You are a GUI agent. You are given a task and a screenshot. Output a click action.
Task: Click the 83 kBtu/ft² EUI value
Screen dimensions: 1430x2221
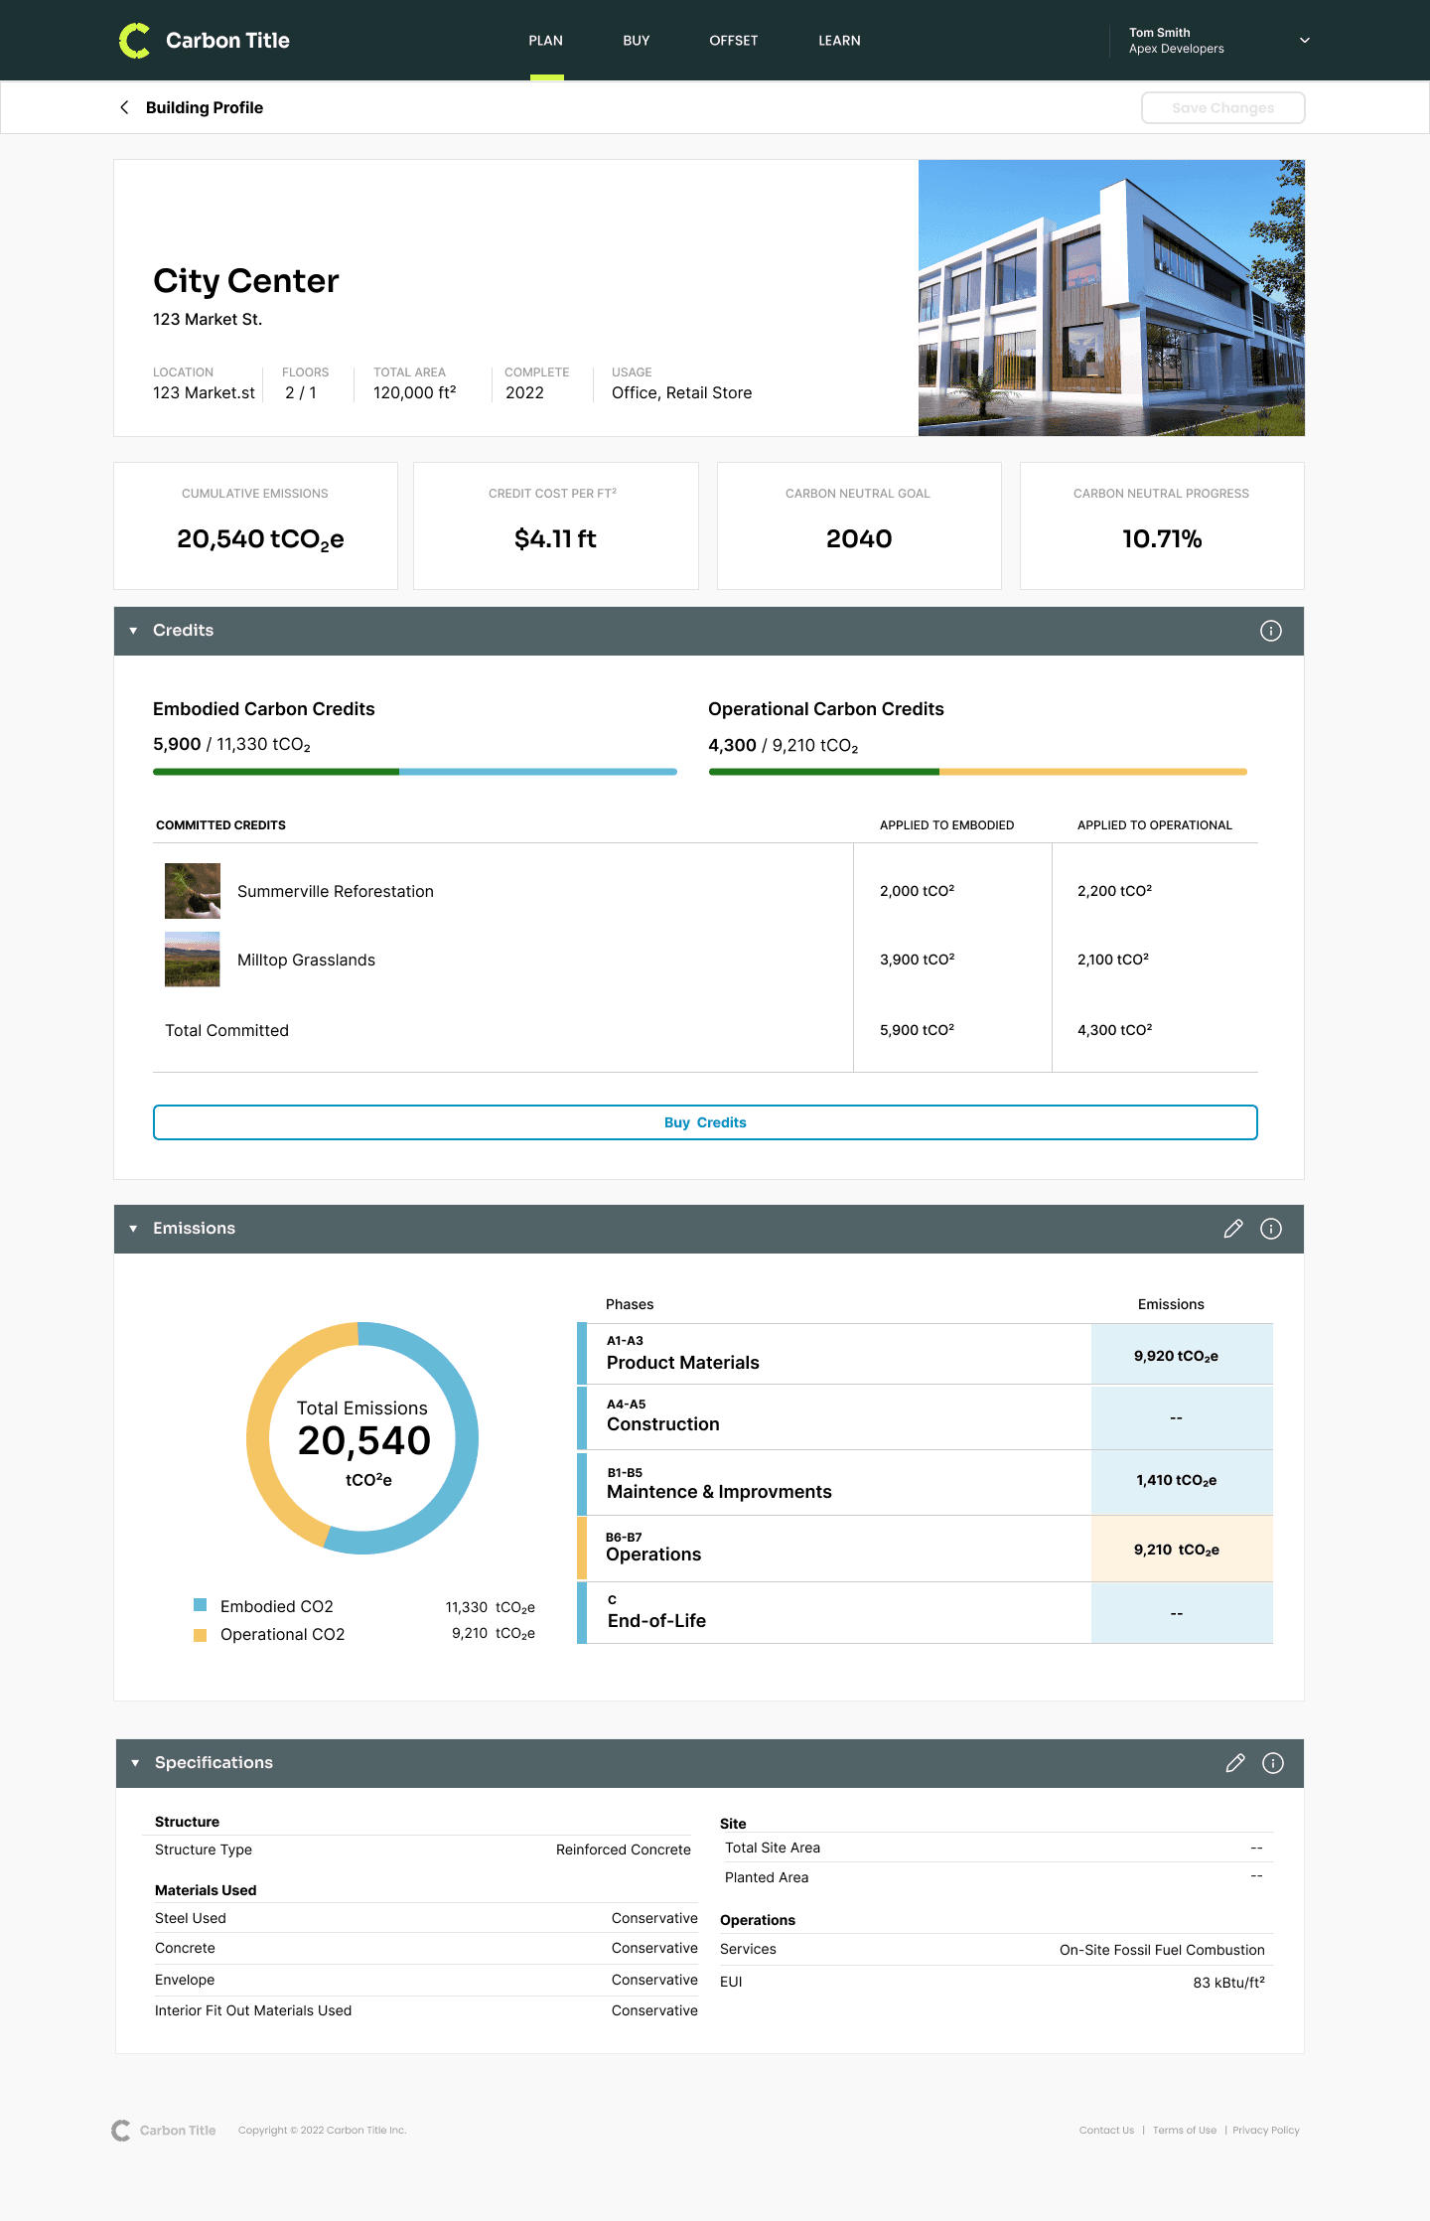tap(1229, 1982)
